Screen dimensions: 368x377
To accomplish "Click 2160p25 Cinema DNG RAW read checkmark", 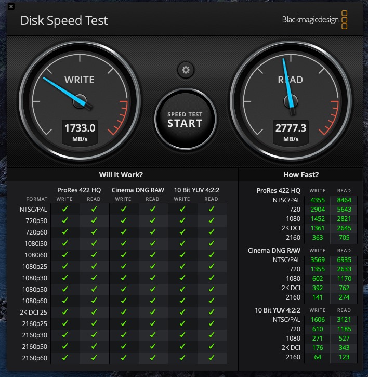I will coord(153,323).
